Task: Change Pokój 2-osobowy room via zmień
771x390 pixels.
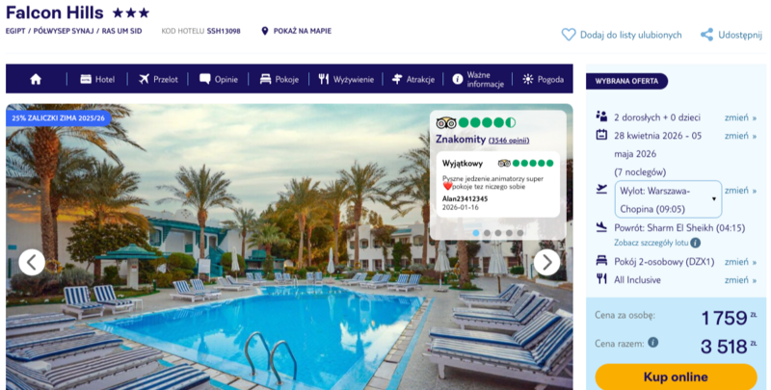Action: (x=740, y=262)
